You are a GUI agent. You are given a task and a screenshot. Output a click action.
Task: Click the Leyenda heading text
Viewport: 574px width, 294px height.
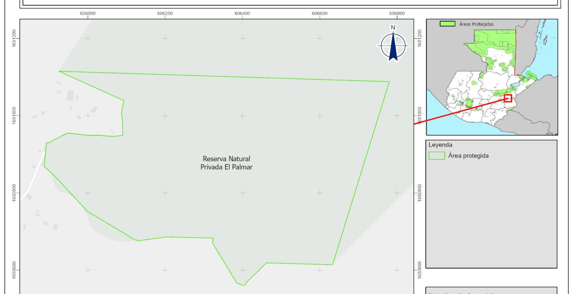[x=440, y=145]
